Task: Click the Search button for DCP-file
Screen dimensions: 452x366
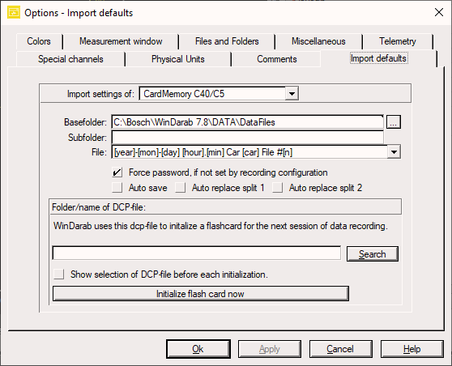Action: click(373, 254)
